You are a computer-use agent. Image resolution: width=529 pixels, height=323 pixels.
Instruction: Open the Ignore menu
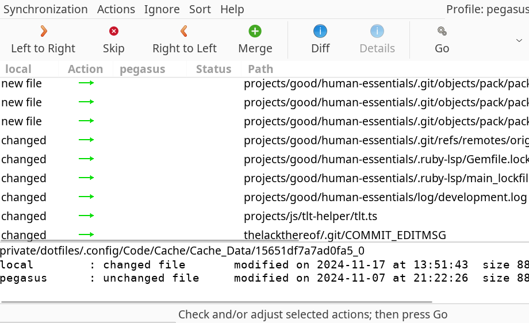[x=162, y=9]
